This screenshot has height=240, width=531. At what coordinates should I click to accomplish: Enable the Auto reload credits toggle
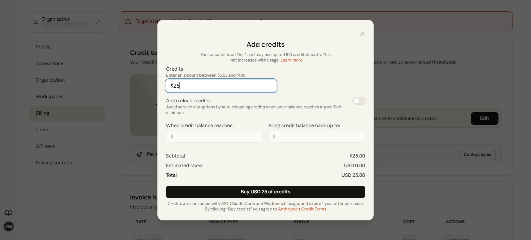click(x=359, y=101)
